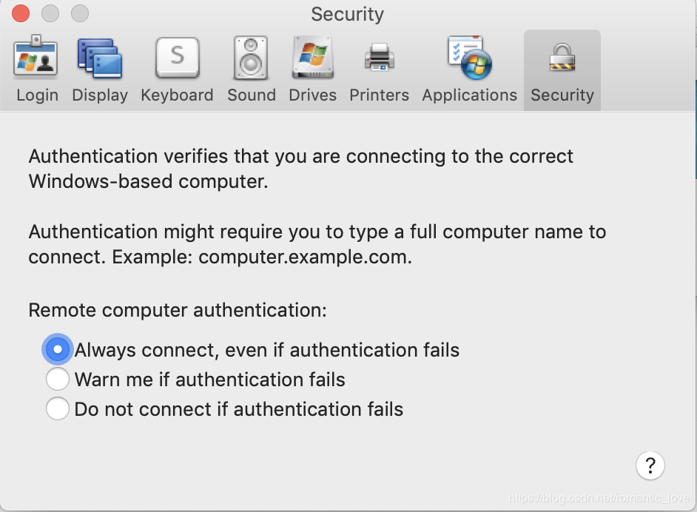Switch to the Display settings icon
Viewport: 697px width, 512px height.
(99, 58)
